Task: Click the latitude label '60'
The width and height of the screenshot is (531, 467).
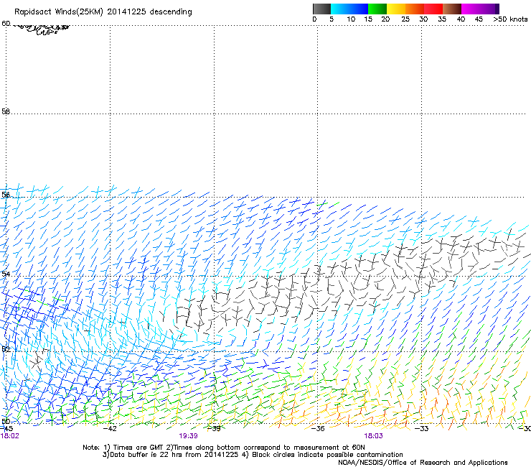Action: click(6, 24)
